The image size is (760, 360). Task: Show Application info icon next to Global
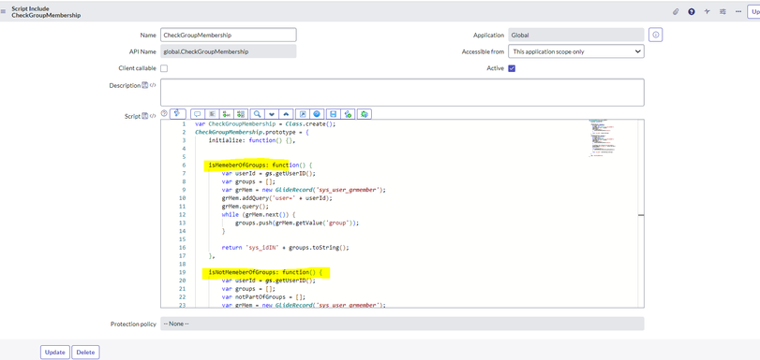[656, 35]
